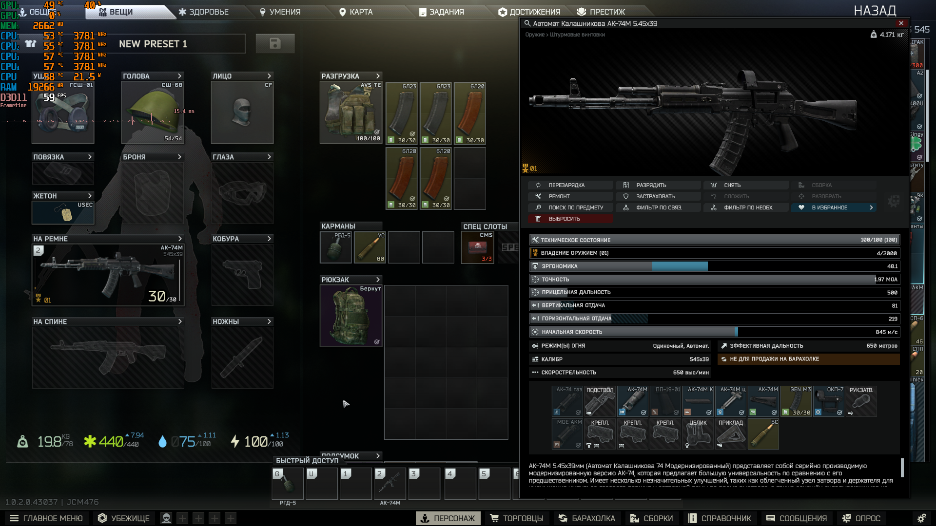Select the РГД-5 grenade in pocket slot
The image size is (936, 526).
click(335, 247)
